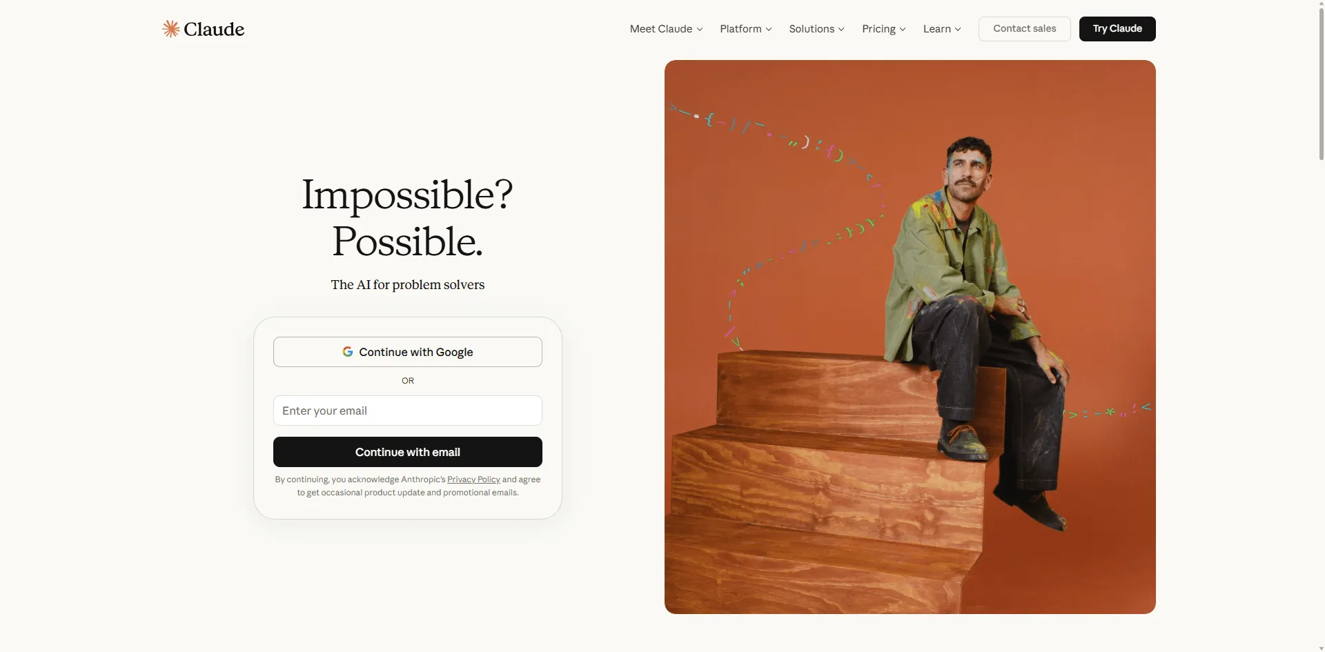Viewport: 1325px width, 652px height.
Task: Click the chevron next to Meet Claude
Action: click(x=700, y=29)
